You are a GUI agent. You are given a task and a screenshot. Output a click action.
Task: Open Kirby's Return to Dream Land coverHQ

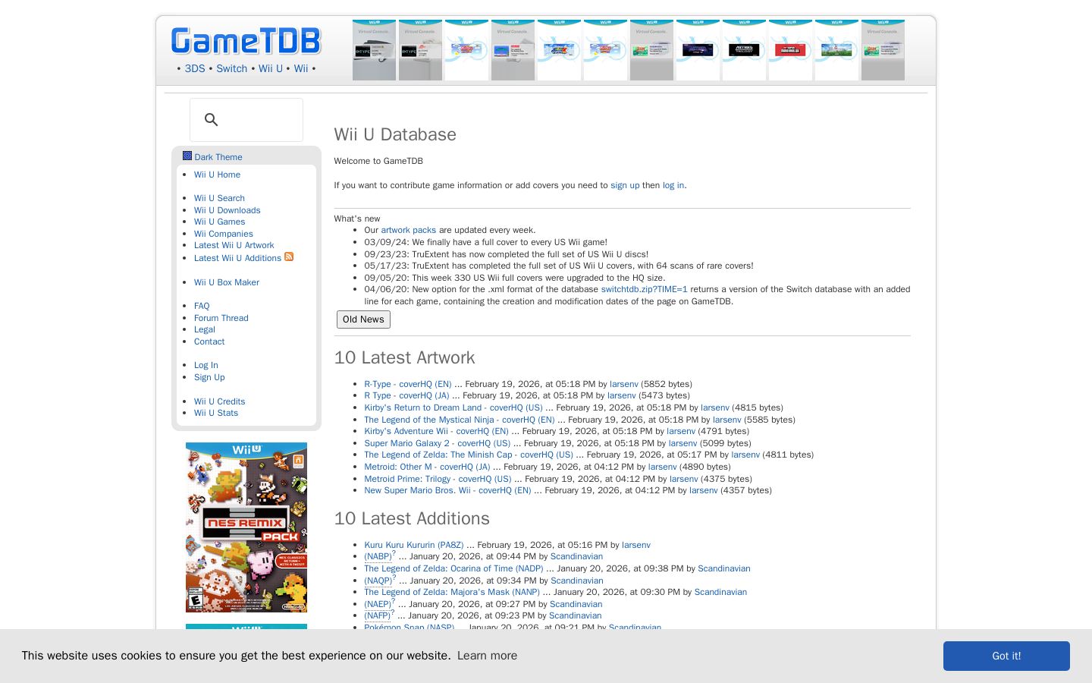(453, 408)
